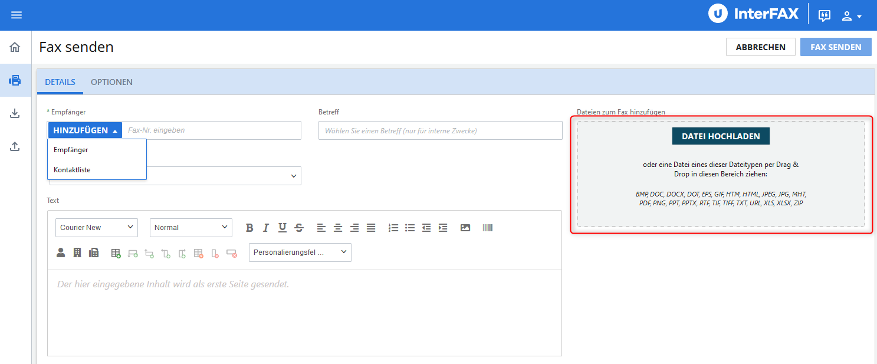Apply strikethrough formatting
This screenshot has height=364, width=877.
pyautogui.click(x=299, y=228)
